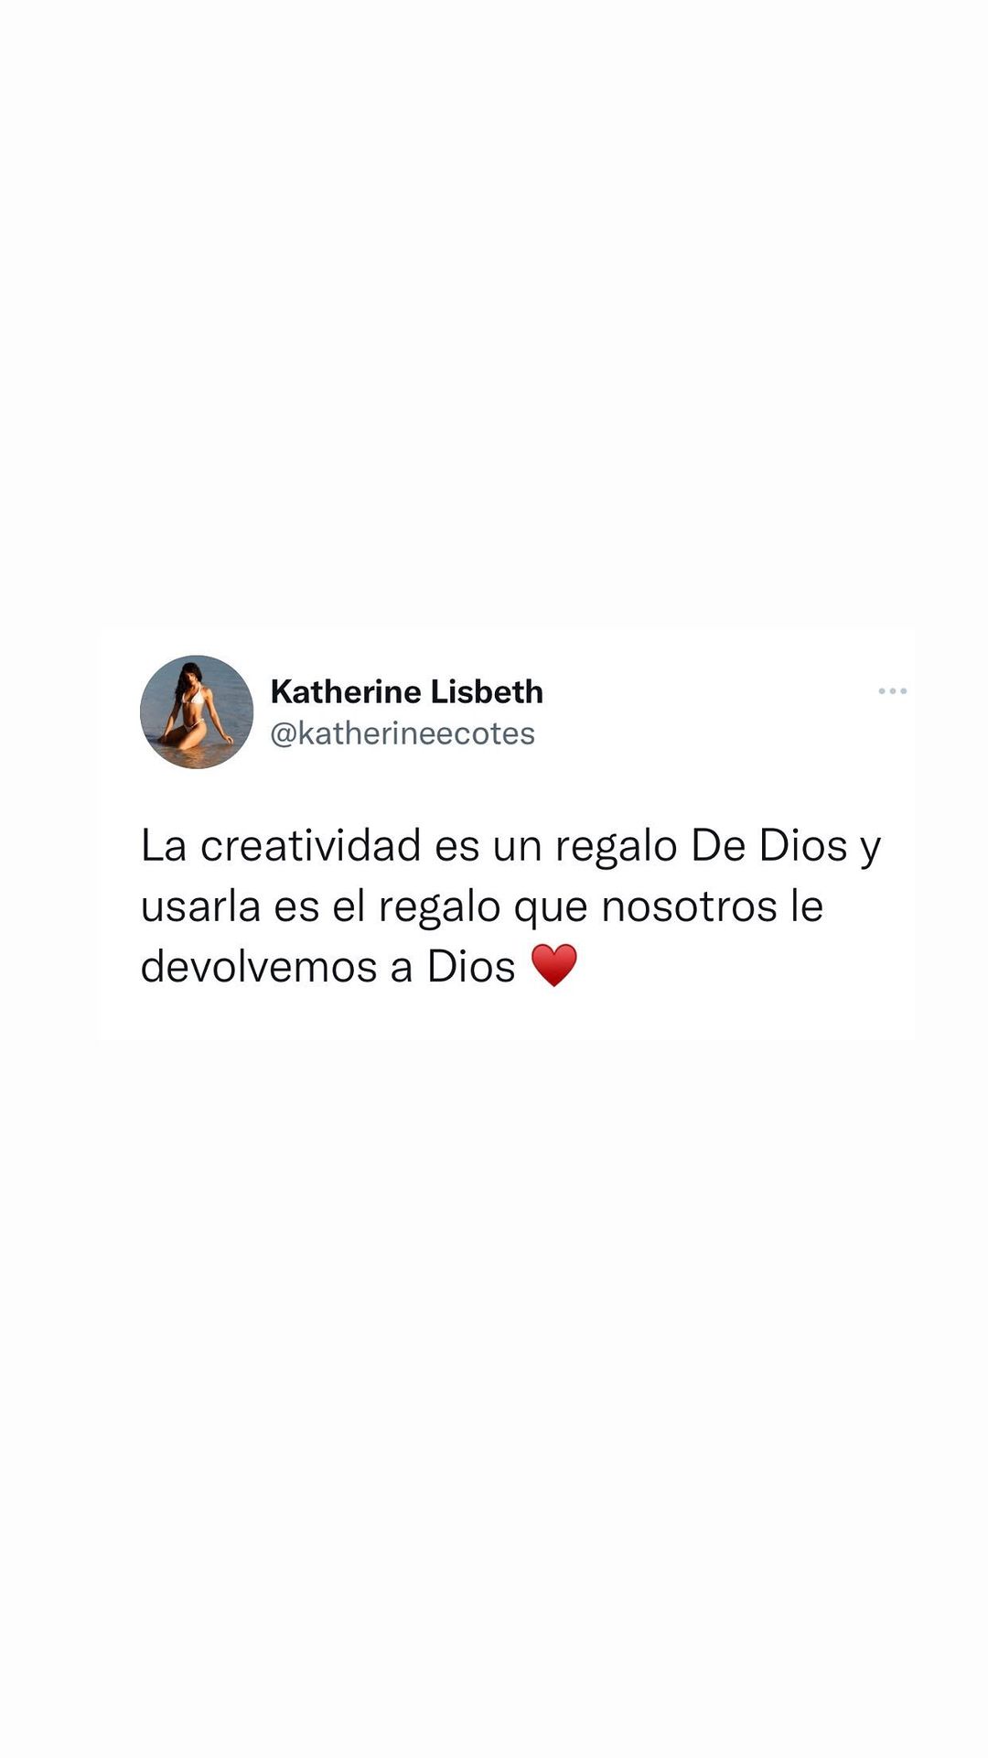Click the red heart emoji in the tweet

coord(554,965)
